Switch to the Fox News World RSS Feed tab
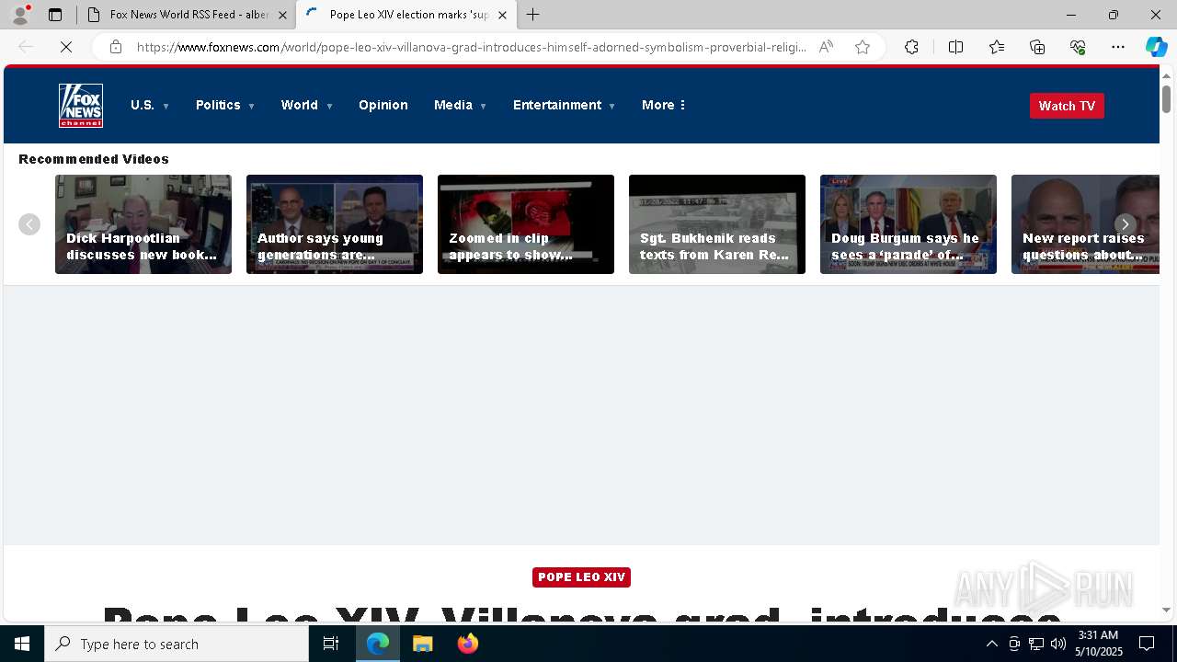The image size is (1177, 662). [187, 15]
